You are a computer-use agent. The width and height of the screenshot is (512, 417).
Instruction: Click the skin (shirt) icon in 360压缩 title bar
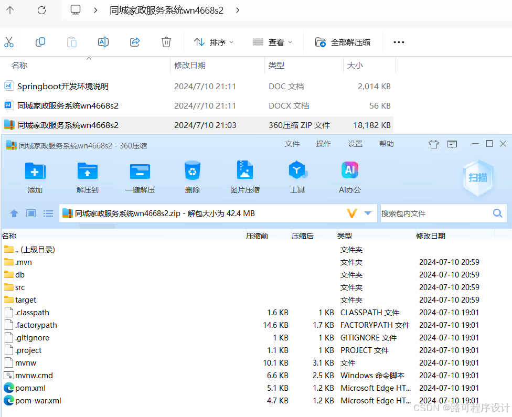click(x=434, y=144)
